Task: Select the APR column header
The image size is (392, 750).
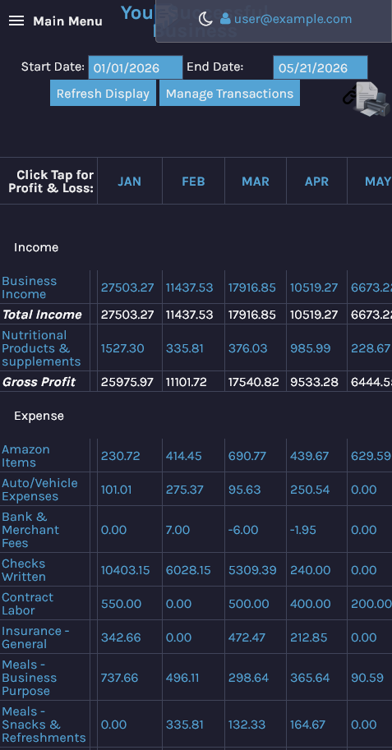Action: (317, 182)
